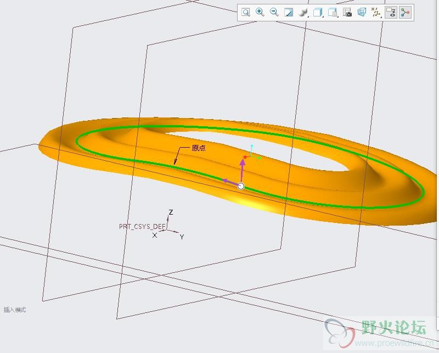
Task: Select the 原点 label text
Action: pos(199,148)
